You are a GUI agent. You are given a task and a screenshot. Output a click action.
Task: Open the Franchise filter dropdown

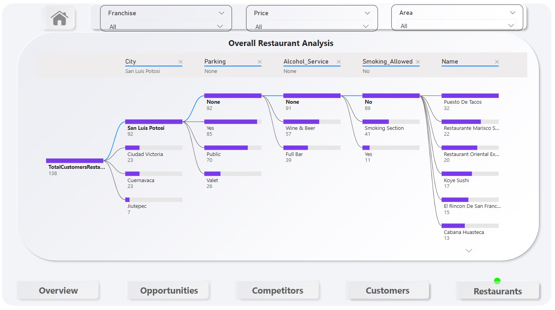tap(221, 13)
